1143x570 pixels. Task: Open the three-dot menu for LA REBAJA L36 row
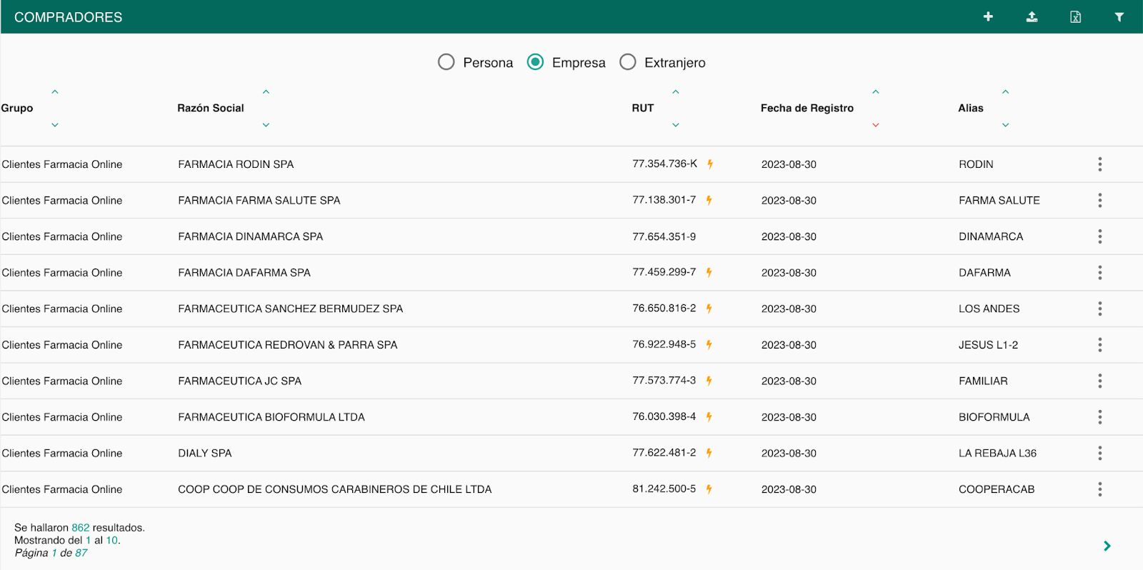click(x=1099, y=453)
